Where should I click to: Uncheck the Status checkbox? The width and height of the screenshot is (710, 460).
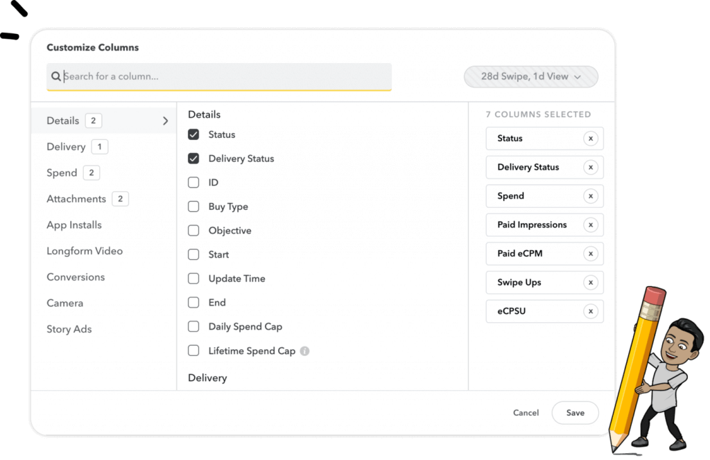[x=193, y=134]
